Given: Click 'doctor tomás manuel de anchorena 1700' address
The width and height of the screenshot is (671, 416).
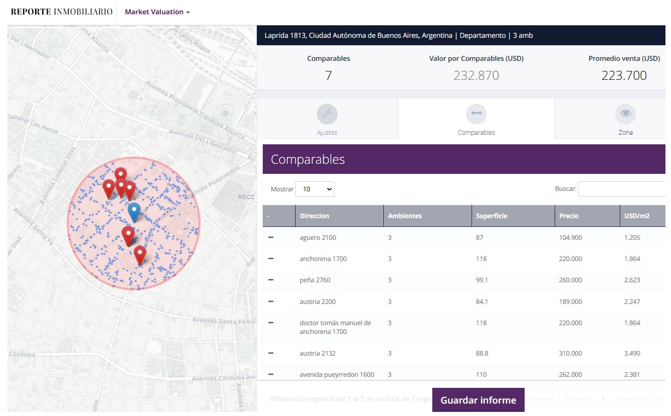Looking at the screenshot, I should (x=335, y=327).
